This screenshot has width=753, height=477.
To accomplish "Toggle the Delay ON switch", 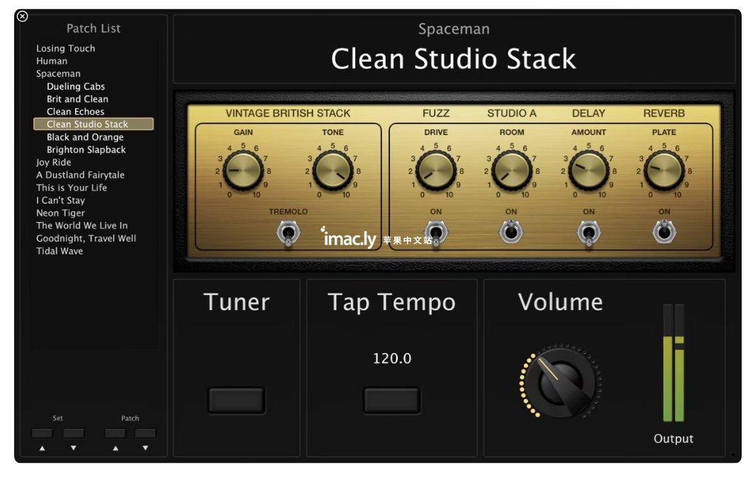I will pyautogui.click(x=588, y=234).
